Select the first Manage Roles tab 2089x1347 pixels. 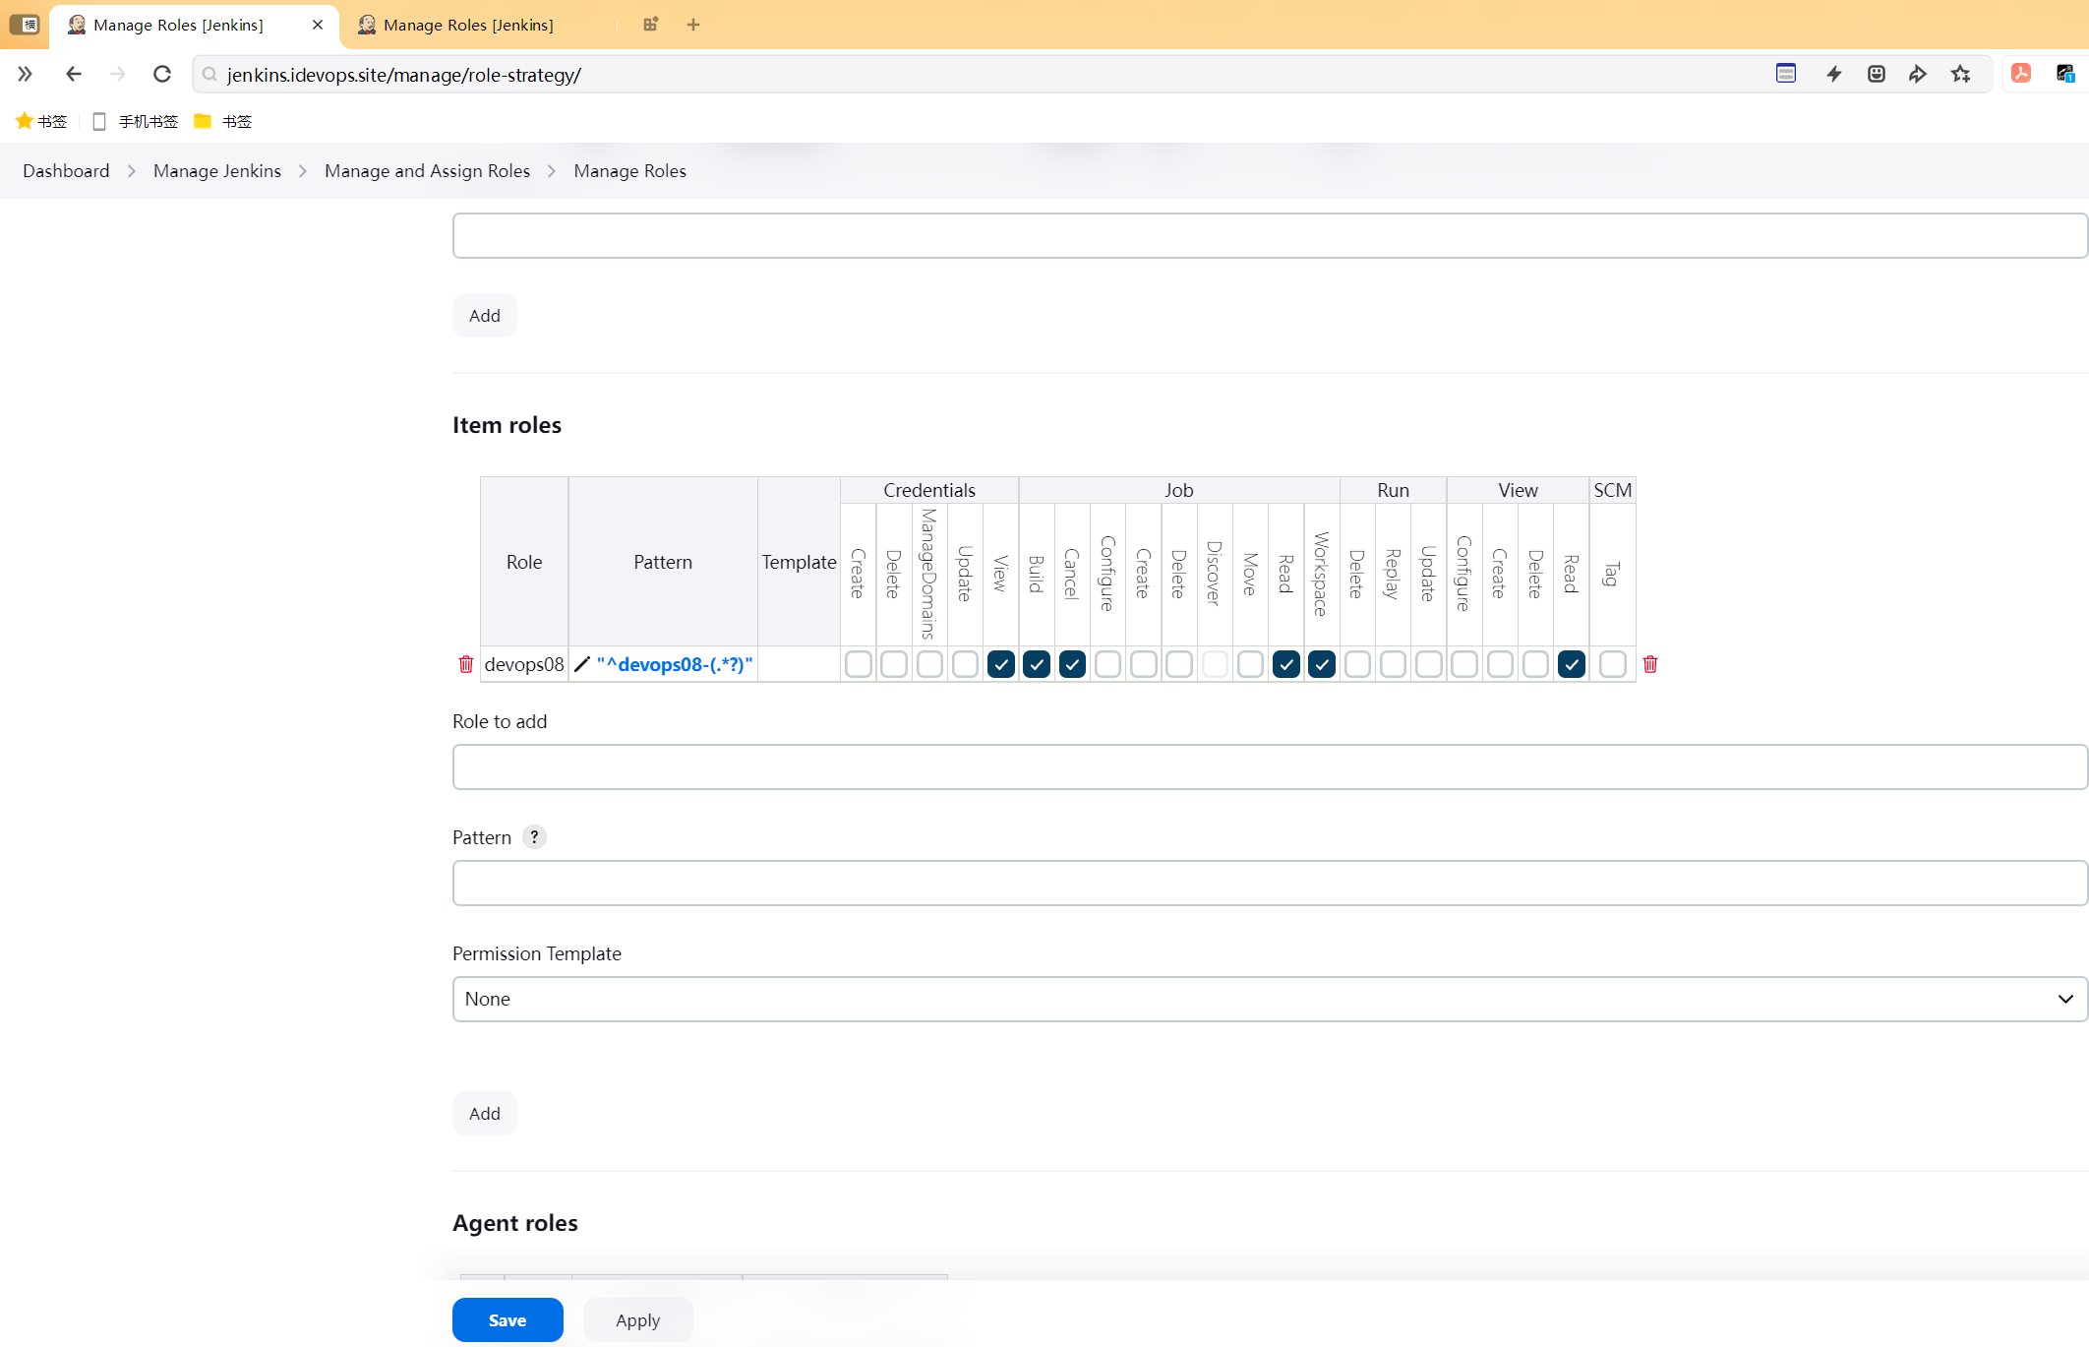pyautogui.click(x=179, y=25)
